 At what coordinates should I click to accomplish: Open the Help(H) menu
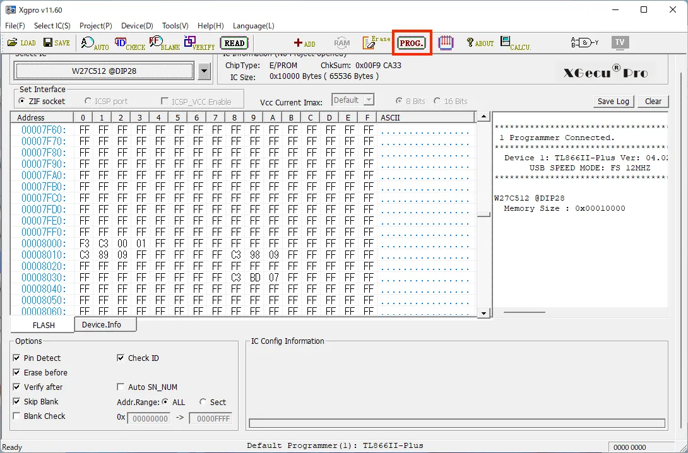[x=211, y=26]
